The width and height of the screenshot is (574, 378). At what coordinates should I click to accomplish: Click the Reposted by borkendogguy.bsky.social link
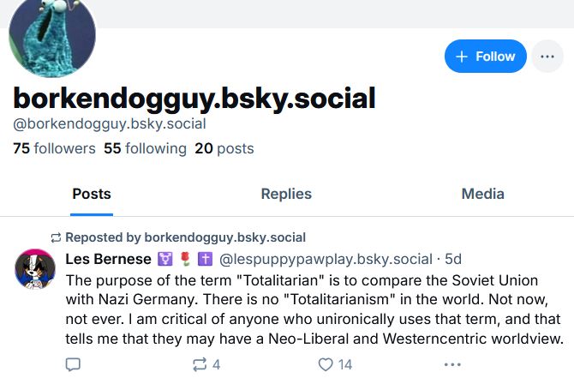click(x=185, y=237)
